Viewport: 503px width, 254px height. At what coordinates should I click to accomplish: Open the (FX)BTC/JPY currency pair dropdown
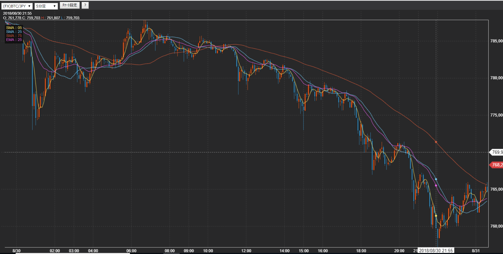coord(17,6)
